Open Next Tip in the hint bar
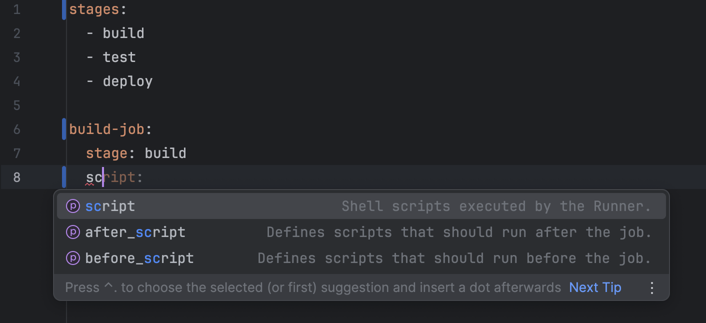 [x=594, y=287]
